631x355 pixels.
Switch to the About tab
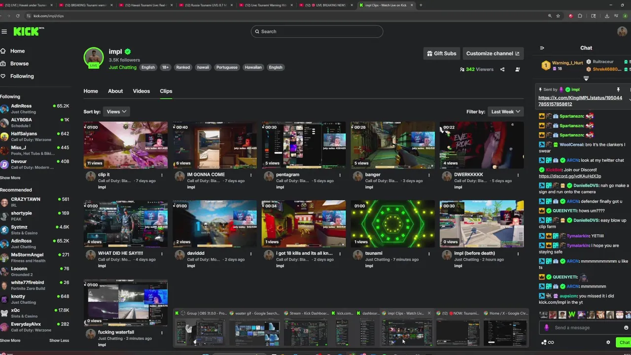[115, 91]
